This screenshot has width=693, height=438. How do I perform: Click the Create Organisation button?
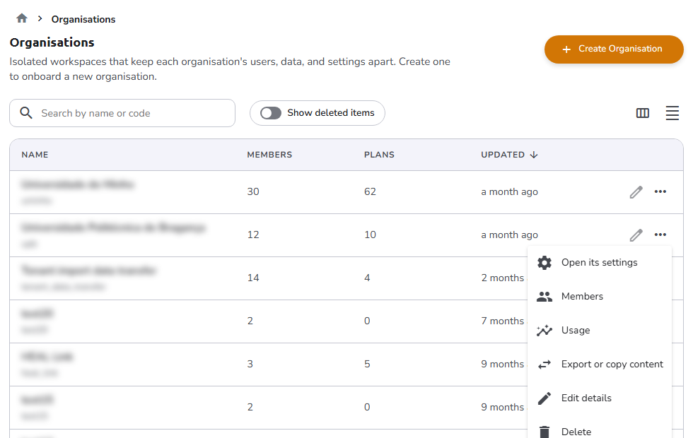[x=614, y=49]
